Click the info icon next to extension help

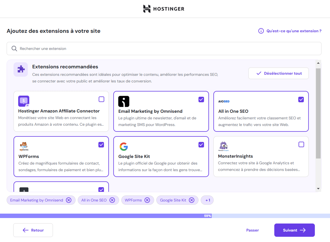(261, 31)
